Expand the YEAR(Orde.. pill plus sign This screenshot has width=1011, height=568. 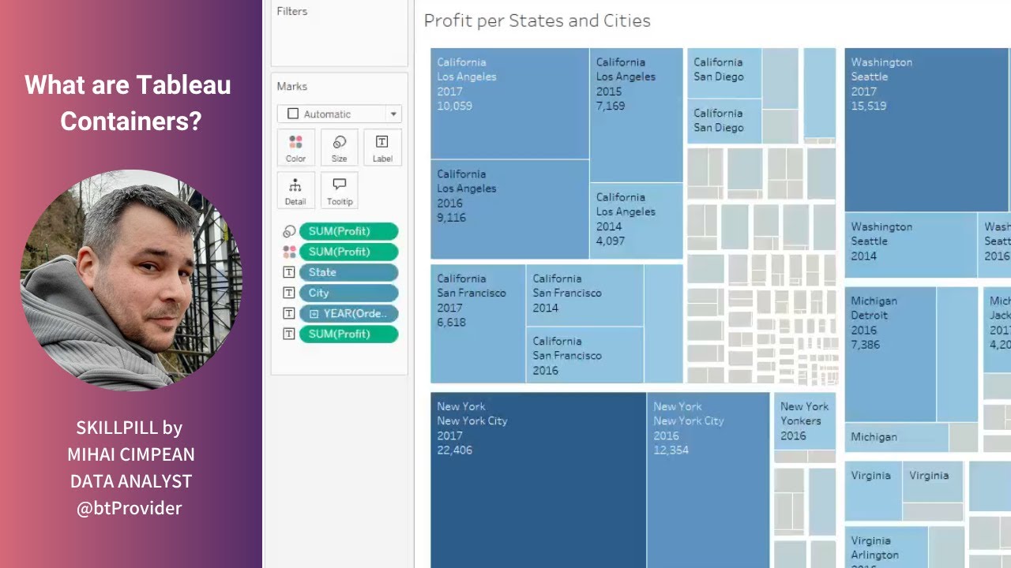314,313
